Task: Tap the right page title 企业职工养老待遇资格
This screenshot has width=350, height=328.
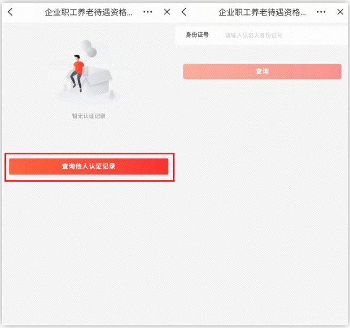Action: tap(262, 12)
